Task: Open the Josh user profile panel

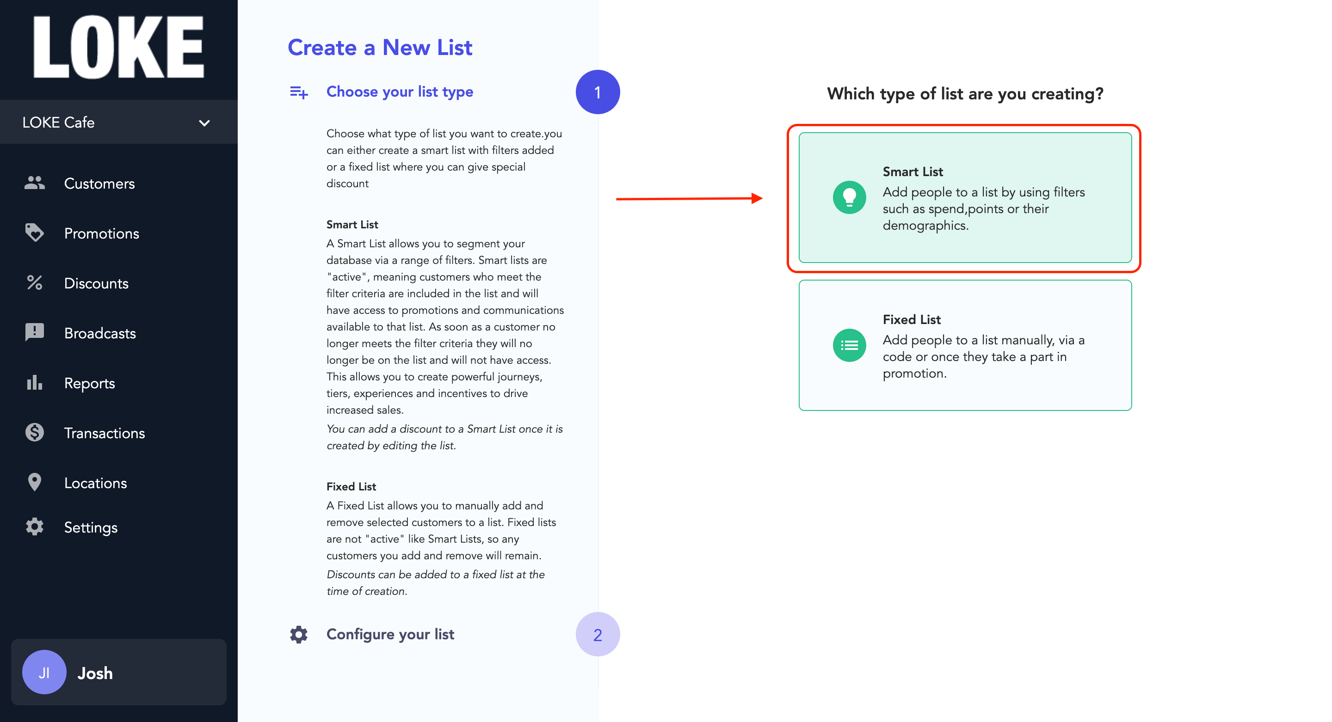Action: click(x=118, y=673)
